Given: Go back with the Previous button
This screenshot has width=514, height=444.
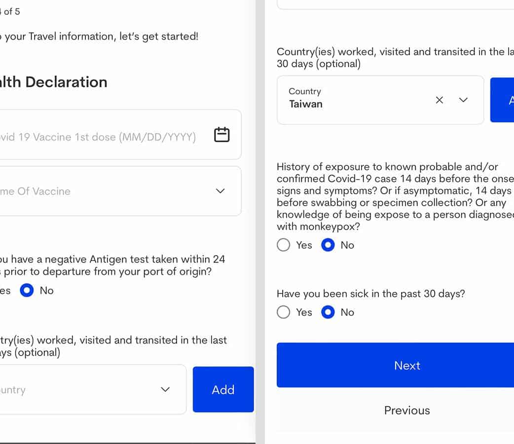Looking at the screenshot, I should [x=407, y=410].
